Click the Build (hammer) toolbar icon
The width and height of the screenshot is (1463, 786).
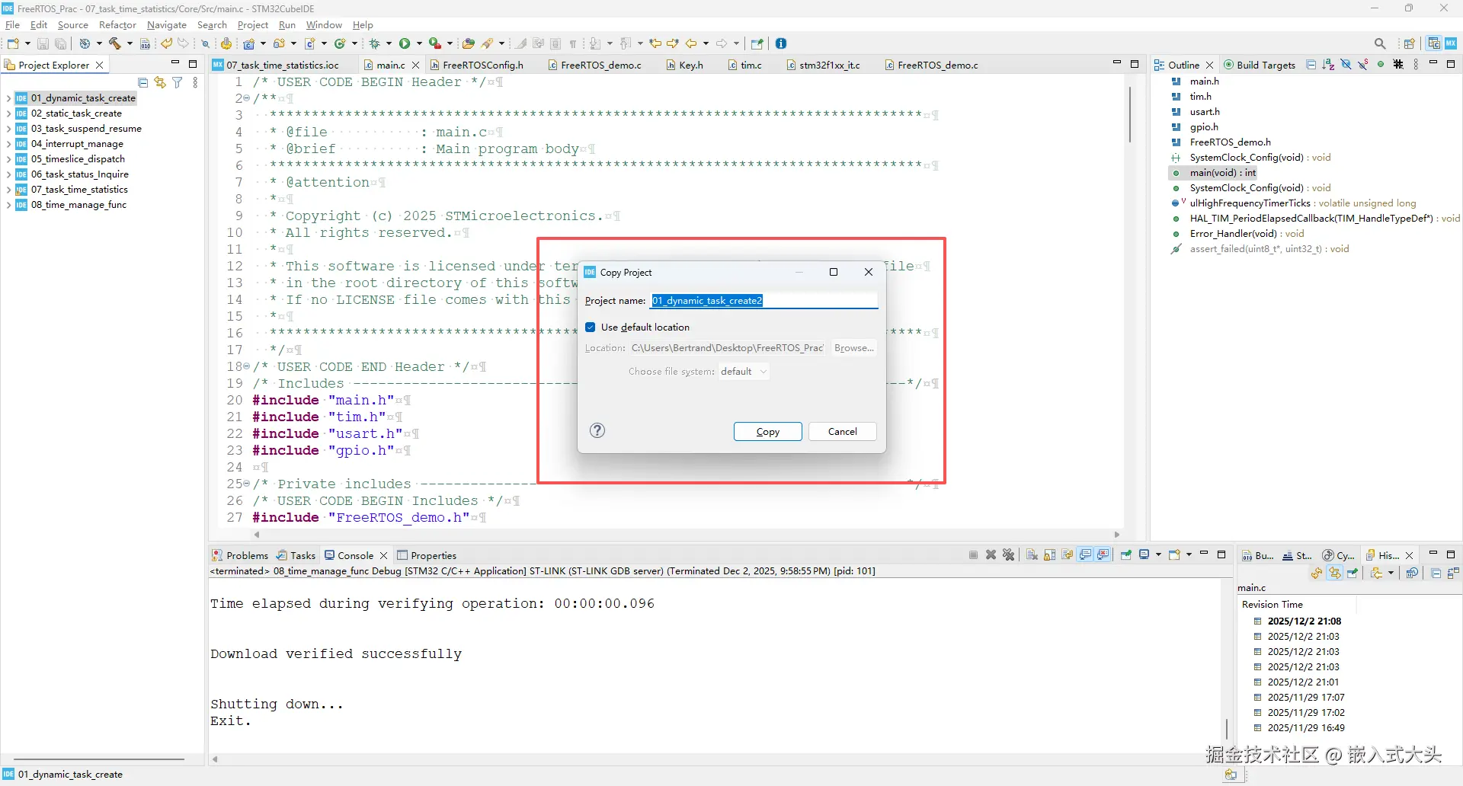[x=115, y=43]
